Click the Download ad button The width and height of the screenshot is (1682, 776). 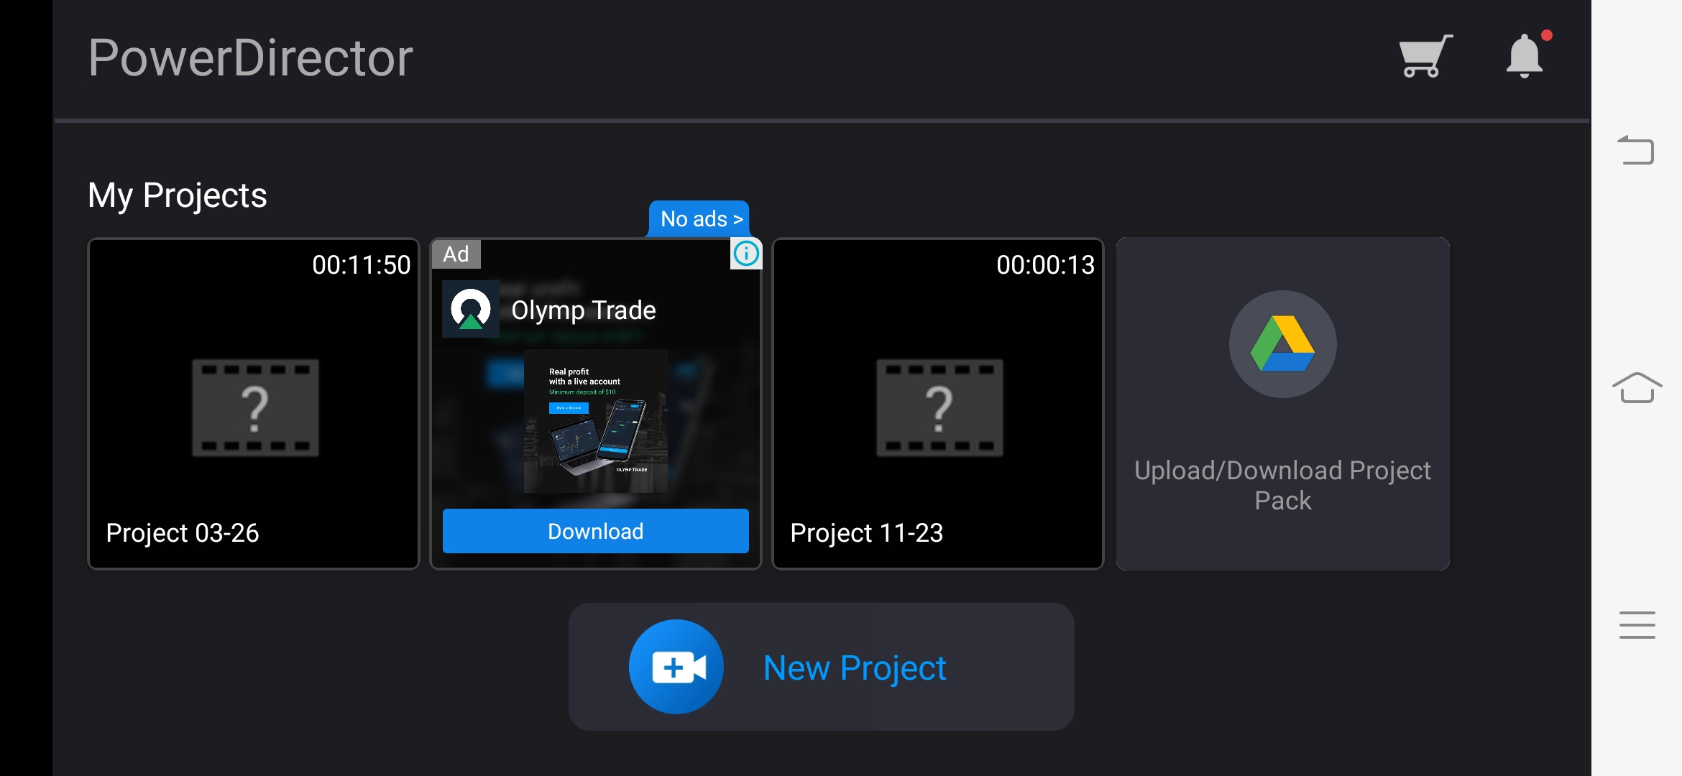point(596,531)
